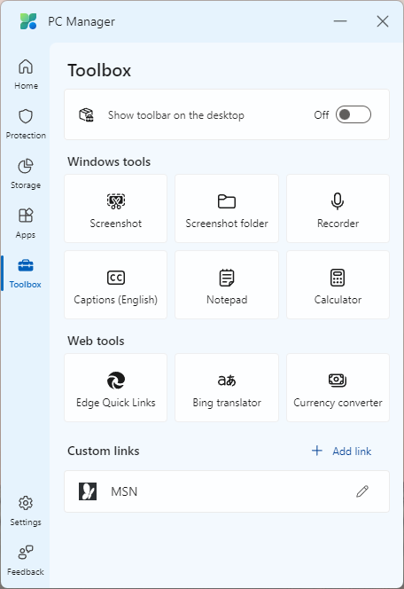
Task: Navigate to the Apps section
Action: pos(26,224)
